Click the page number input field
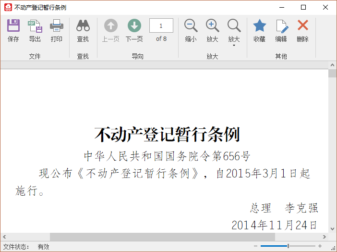This screenshot has width=337, height=252. 161,25
